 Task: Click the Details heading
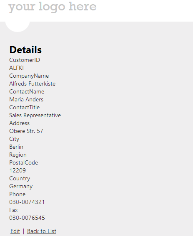[25, 50]
